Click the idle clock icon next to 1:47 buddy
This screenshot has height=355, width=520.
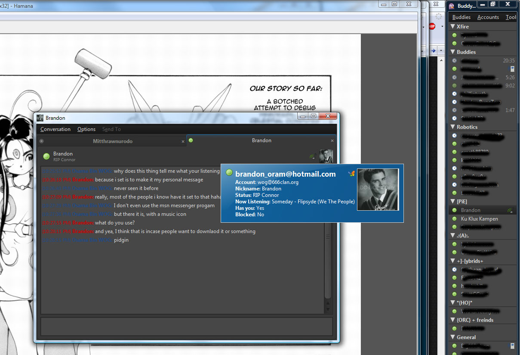click(455, 110)
